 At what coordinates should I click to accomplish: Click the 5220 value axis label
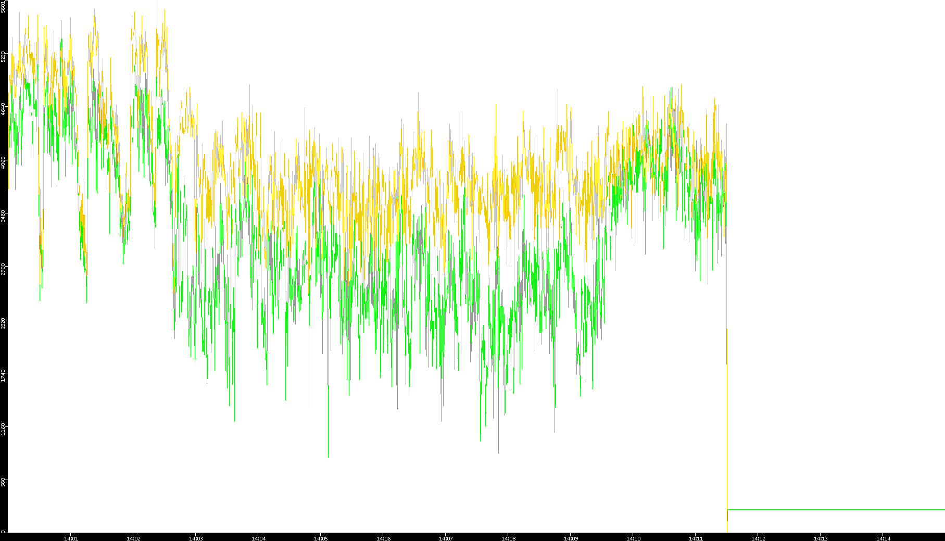tap(4, 56)
